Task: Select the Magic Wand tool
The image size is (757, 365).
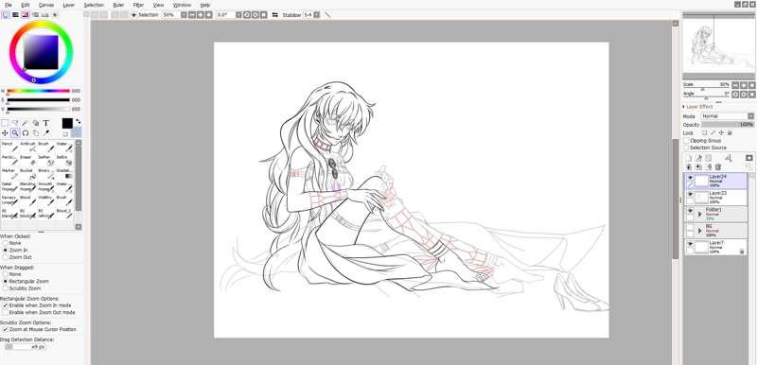Action: (x=26, y=124)
